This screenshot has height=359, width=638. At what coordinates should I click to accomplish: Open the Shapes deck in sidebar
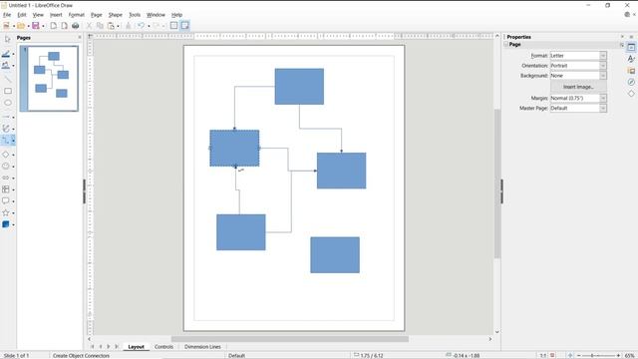(x=631, y=93)
